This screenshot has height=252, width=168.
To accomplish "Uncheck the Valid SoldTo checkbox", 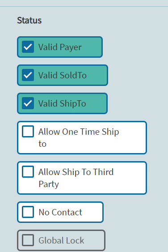I will point(28,75).
